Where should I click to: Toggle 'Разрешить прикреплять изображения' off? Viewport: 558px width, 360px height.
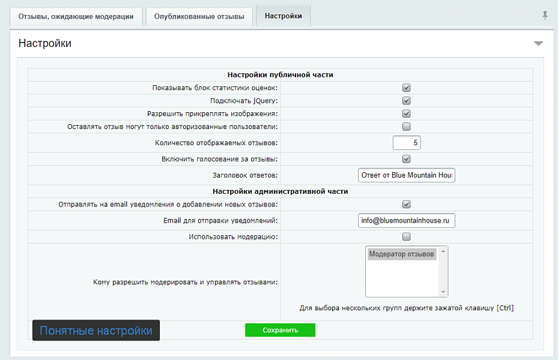[407, 115]
